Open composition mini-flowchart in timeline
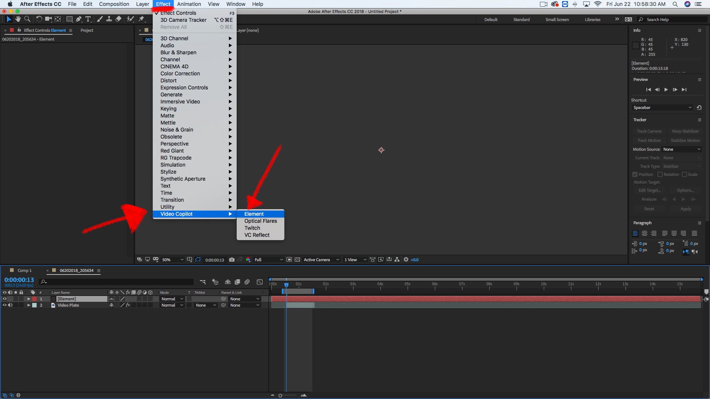This screenshot has width=710, height=399. (203, 282)
